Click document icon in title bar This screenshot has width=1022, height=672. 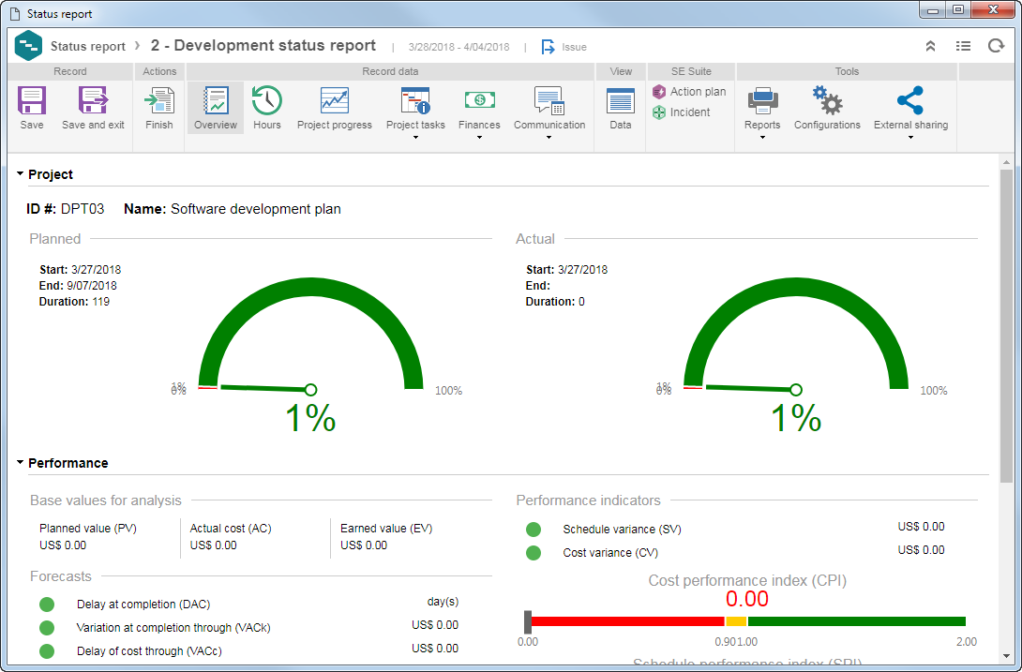[x=14, y=14]
